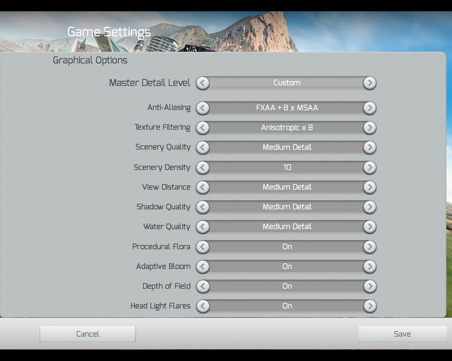Click the Custom value of Master Detail Level
Image resolution: width=452 pixels, height=361 pixels.
click(x=287, y=83)
